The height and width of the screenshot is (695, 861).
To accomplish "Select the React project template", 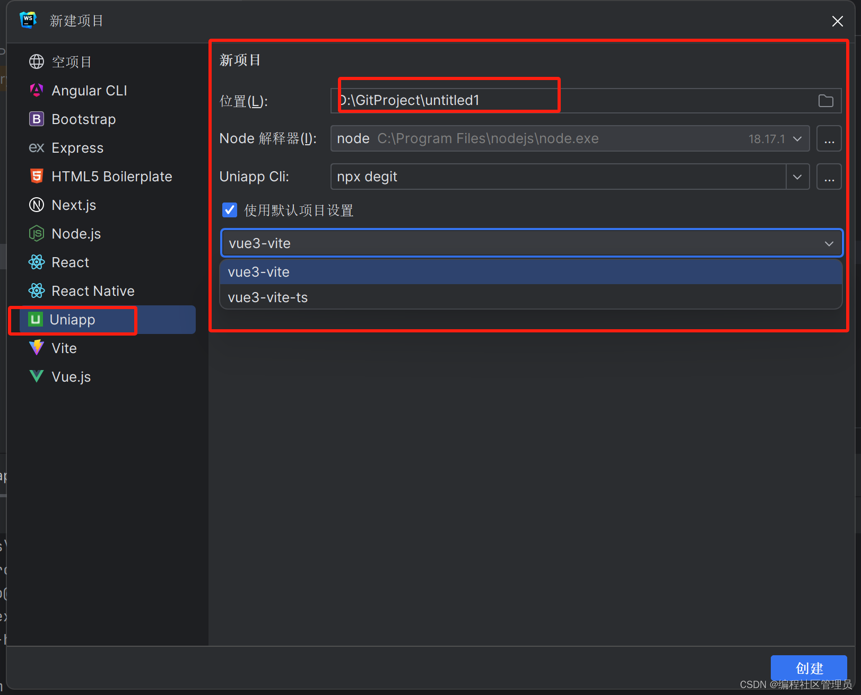I will pyautogui.click(x=69, y=262).
